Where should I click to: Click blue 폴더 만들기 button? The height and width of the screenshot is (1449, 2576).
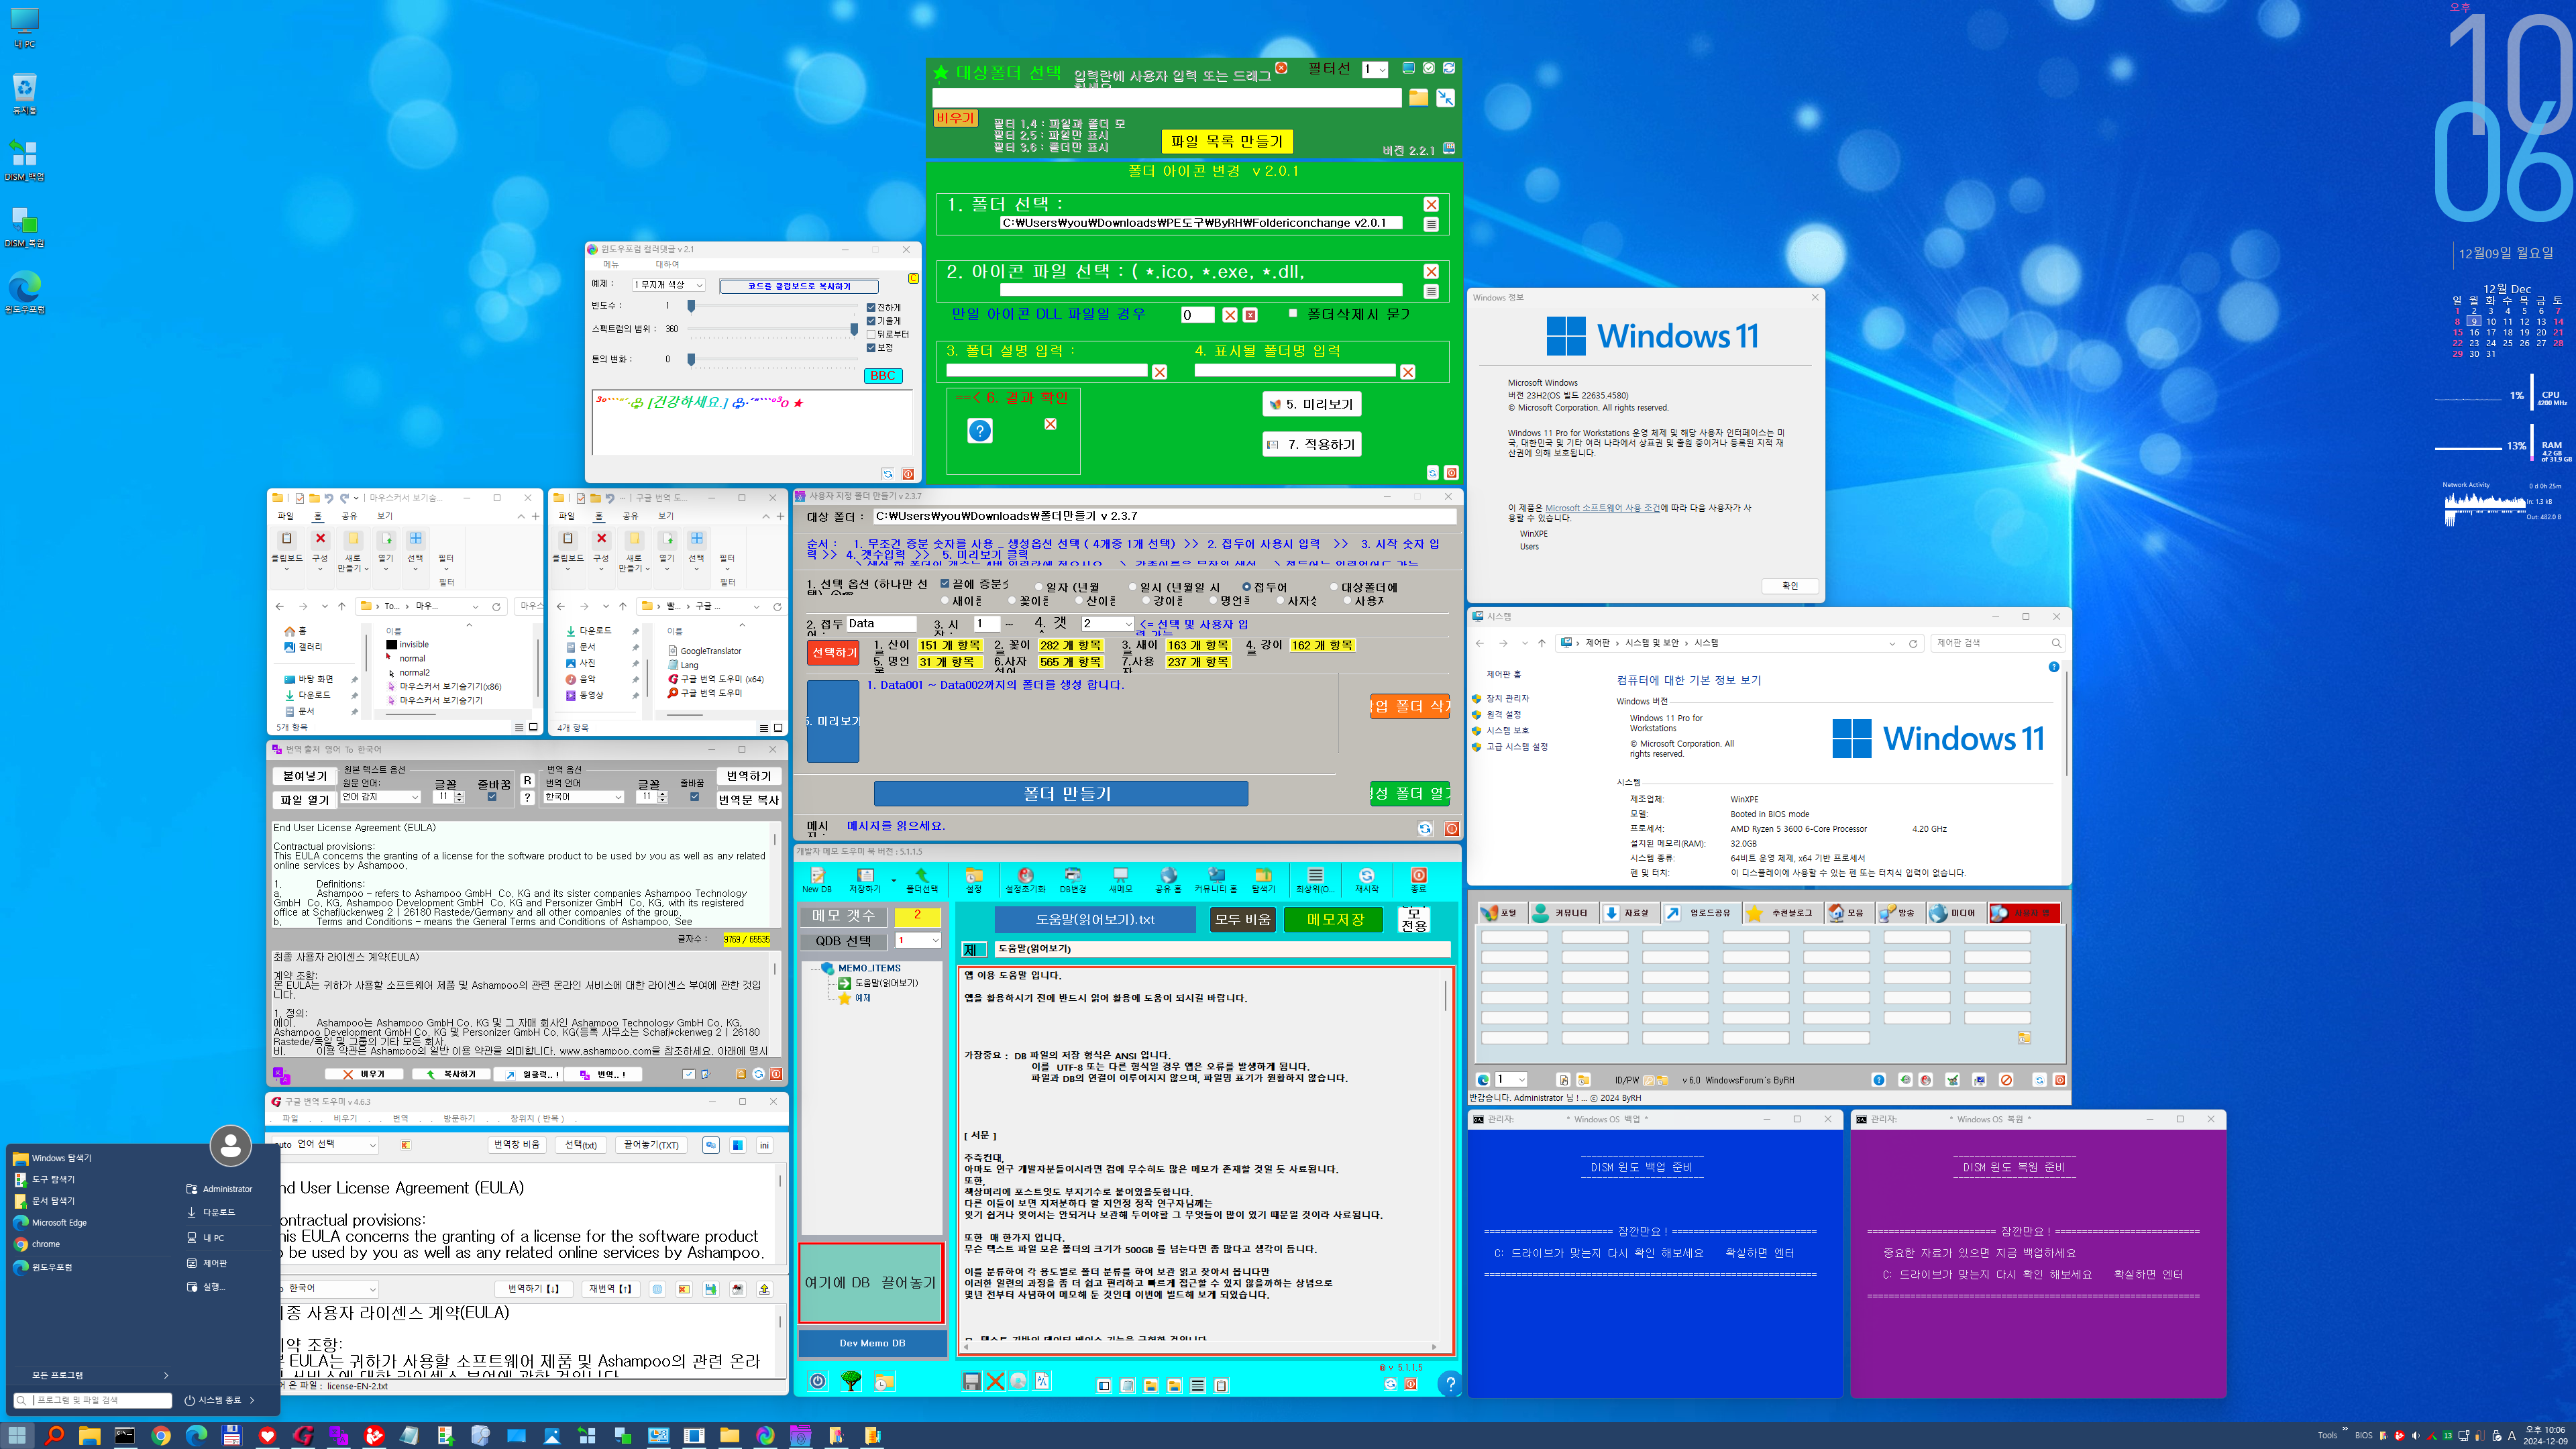[1061, 794]
